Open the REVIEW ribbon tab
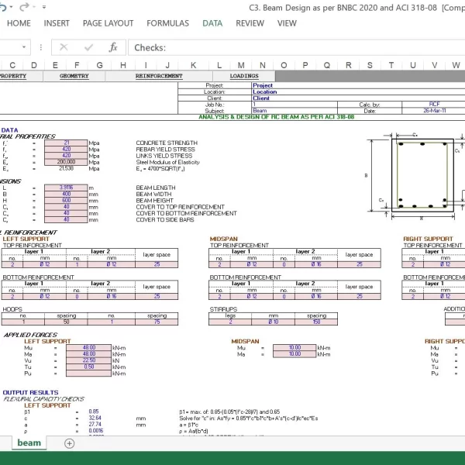465x465 pixels. click(250, 23)
